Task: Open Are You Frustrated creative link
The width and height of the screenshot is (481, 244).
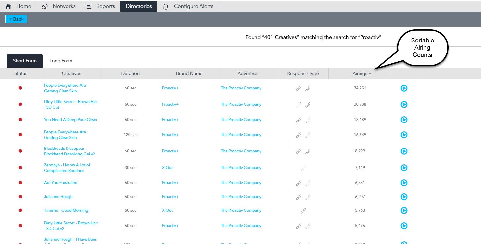Action: (x=61, y=183)
